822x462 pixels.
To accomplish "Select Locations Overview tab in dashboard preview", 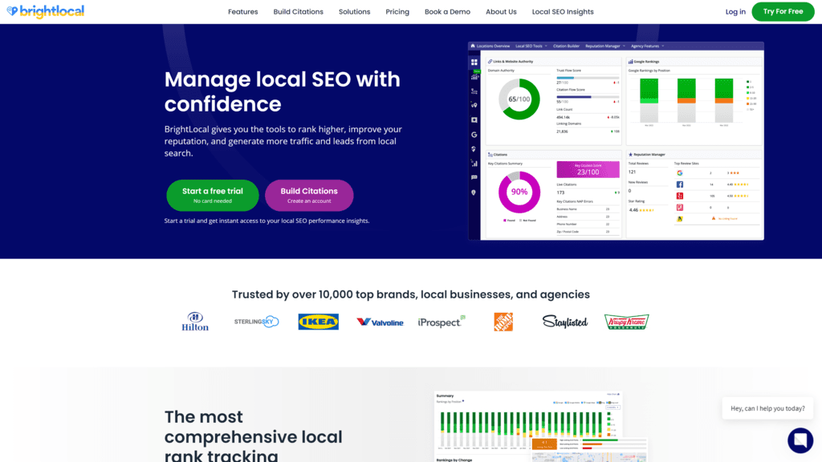I will pos(493,46).
